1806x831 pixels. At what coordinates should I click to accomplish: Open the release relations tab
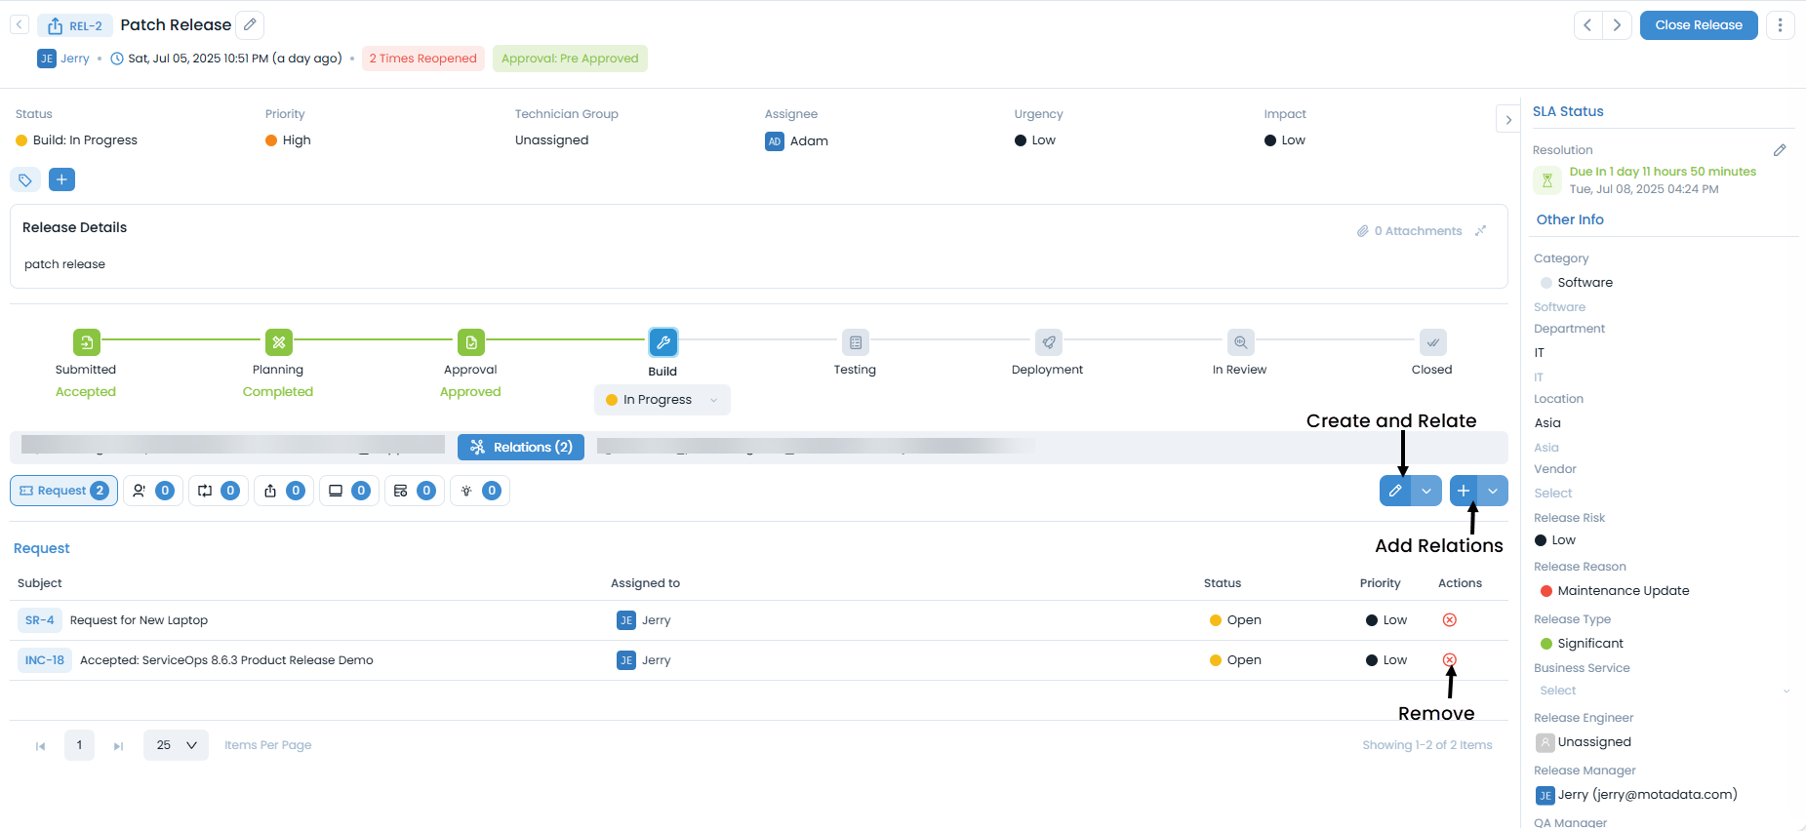click(284, 491)
